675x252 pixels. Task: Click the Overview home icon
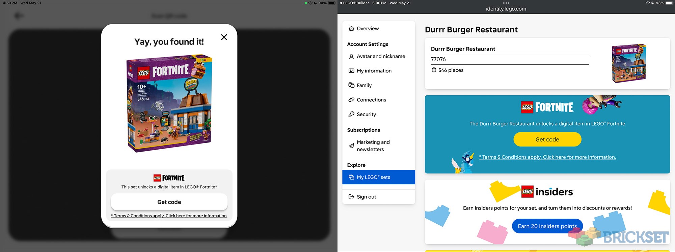pyautogui.click(x=351, y=29)
